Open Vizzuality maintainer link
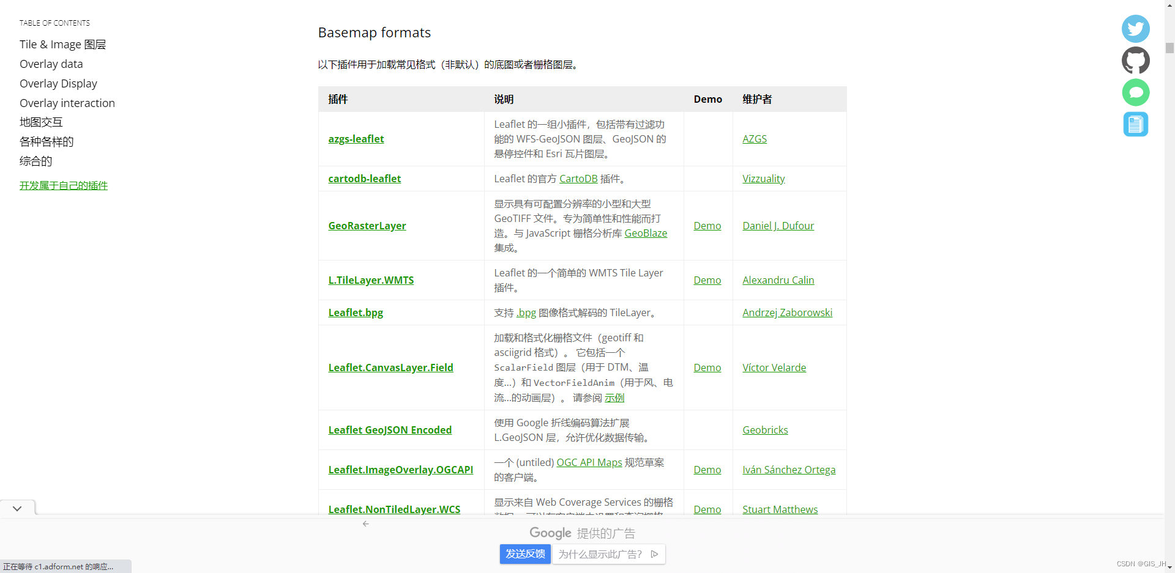 tap(764, 179)
